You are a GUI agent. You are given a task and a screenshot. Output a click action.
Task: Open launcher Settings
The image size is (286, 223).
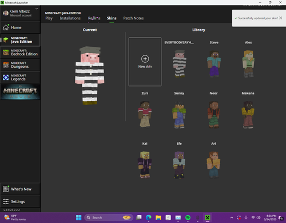point(20,201)
